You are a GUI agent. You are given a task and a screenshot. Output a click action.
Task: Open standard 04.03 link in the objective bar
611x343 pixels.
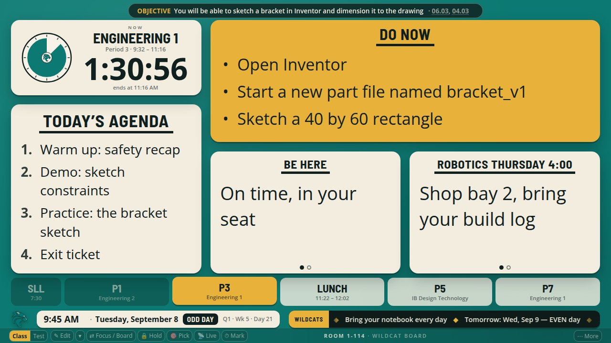tap(460, 11)
